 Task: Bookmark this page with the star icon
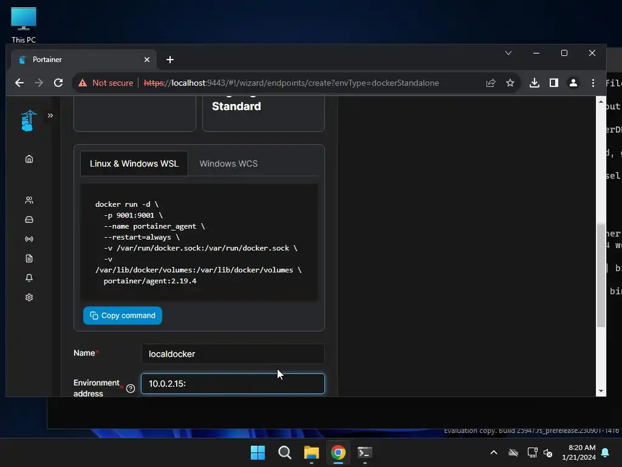click(x=510, y=83)
